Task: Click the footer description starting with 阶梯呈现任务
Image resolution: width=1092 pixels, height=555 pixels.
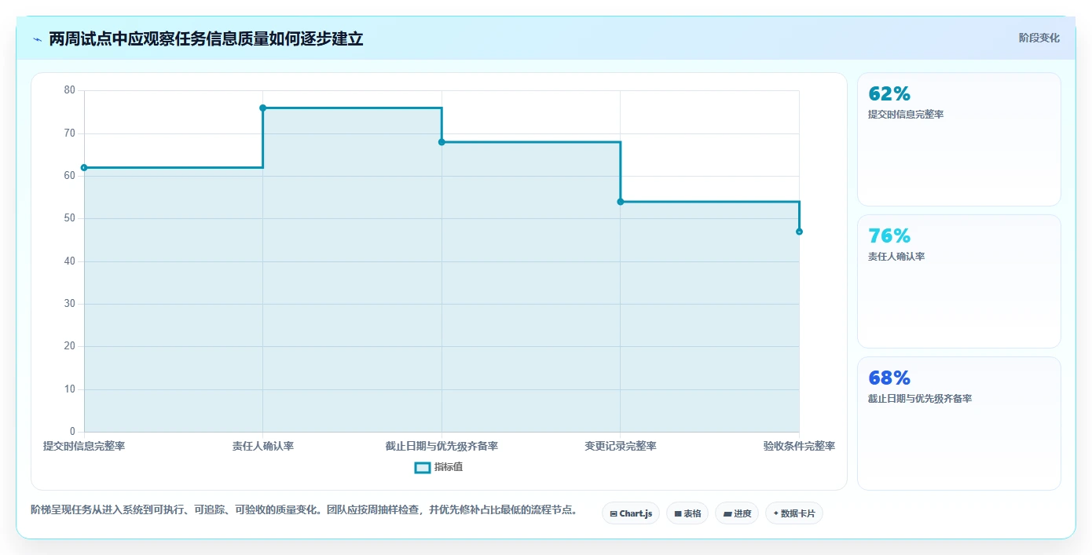Action: pos(305,509)
